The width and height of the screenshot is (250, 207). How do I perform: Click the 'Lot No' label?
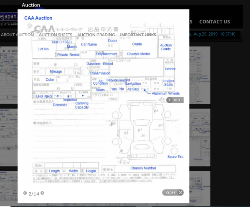(x=43, y=49)
